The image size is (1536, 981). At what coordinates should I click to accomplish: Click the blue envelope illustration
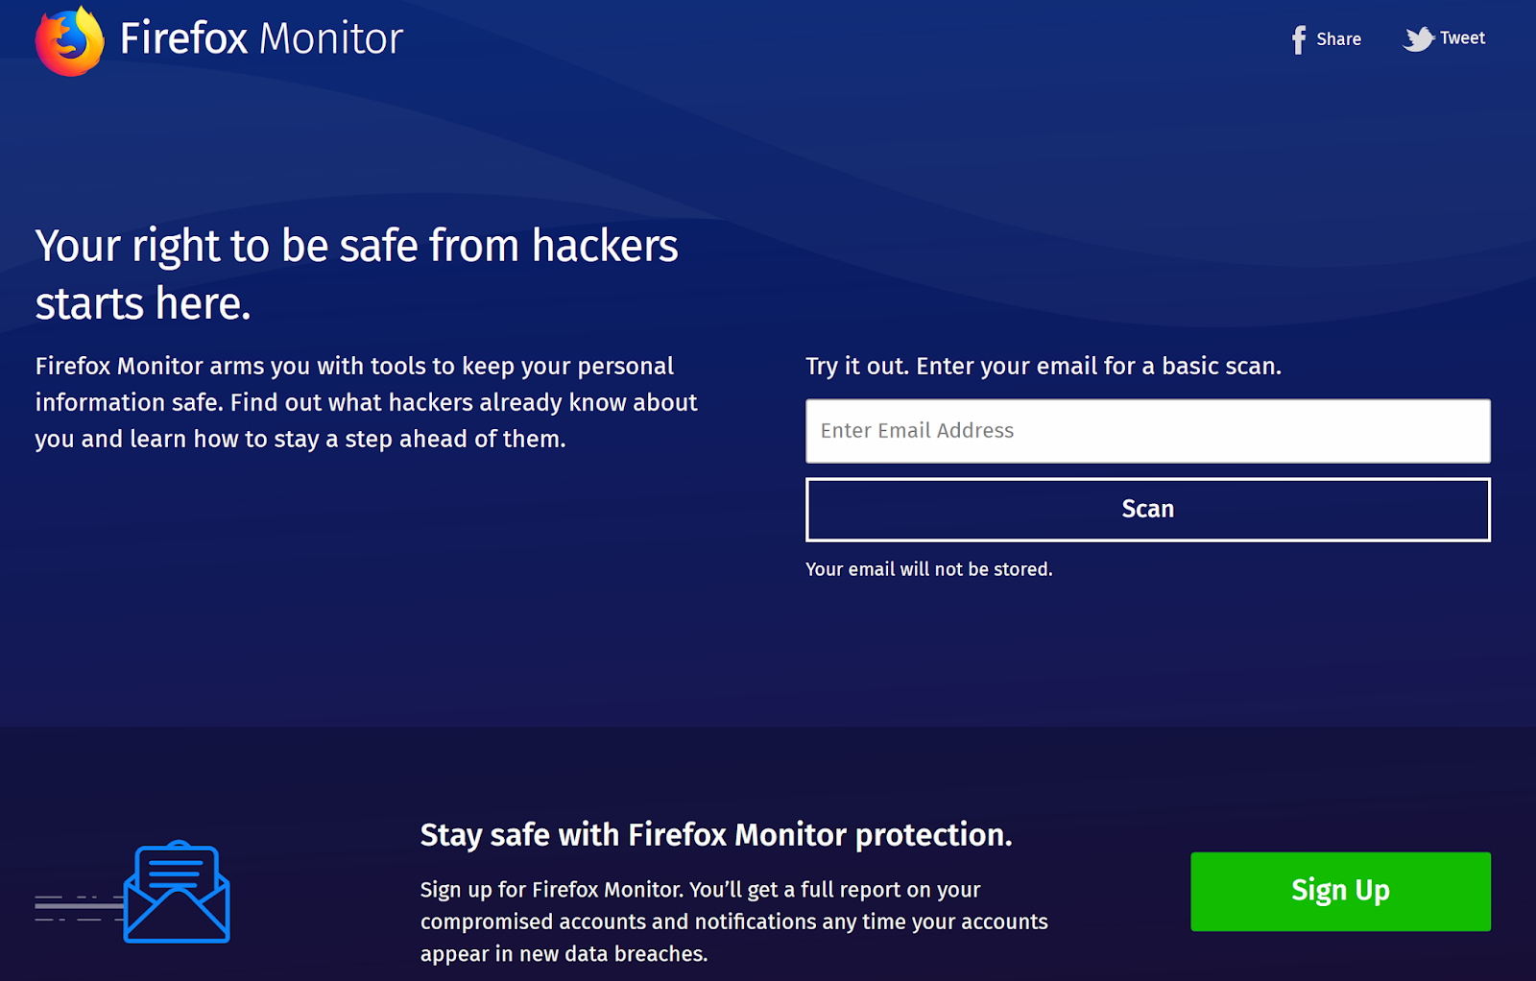tap(178, 893)
